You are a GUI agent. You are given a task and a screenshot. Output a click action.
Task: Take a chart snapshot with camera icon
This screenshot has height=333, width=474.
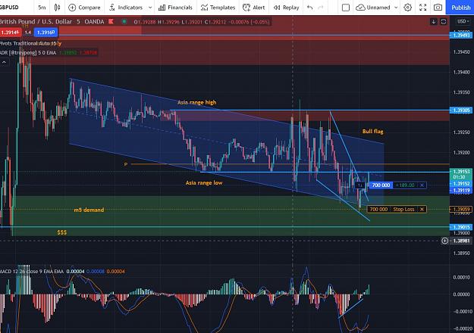438,8
